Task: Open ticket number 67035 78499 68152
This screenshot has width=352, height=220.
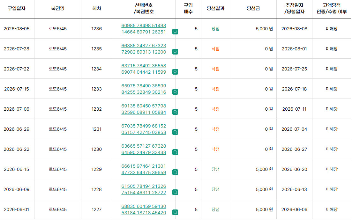Action: pyautogui.click(x=144, y=126)
